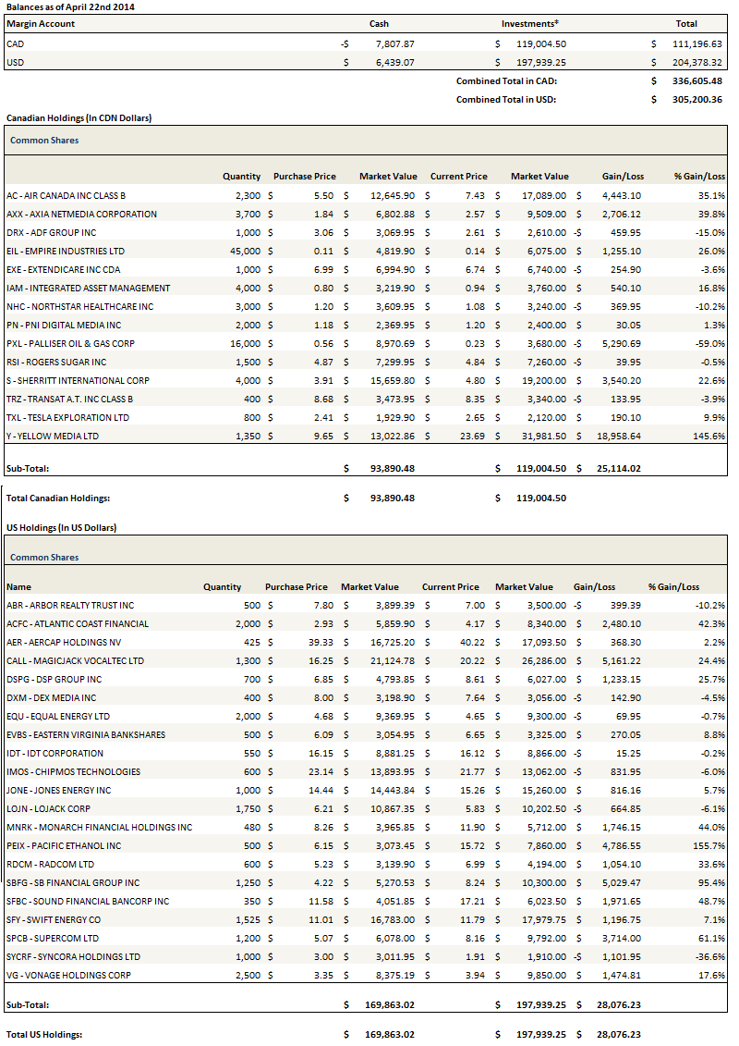The width and height of the screenshot is (739, 1046).
Task: Select Sherritt International current price 4.80
Action: click(473, 380)
